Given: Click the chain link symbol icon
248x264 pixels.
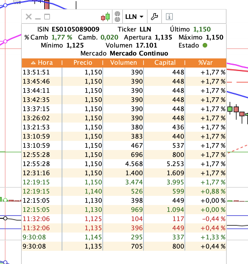Looking at the screenshot, I should pos(117,17).
